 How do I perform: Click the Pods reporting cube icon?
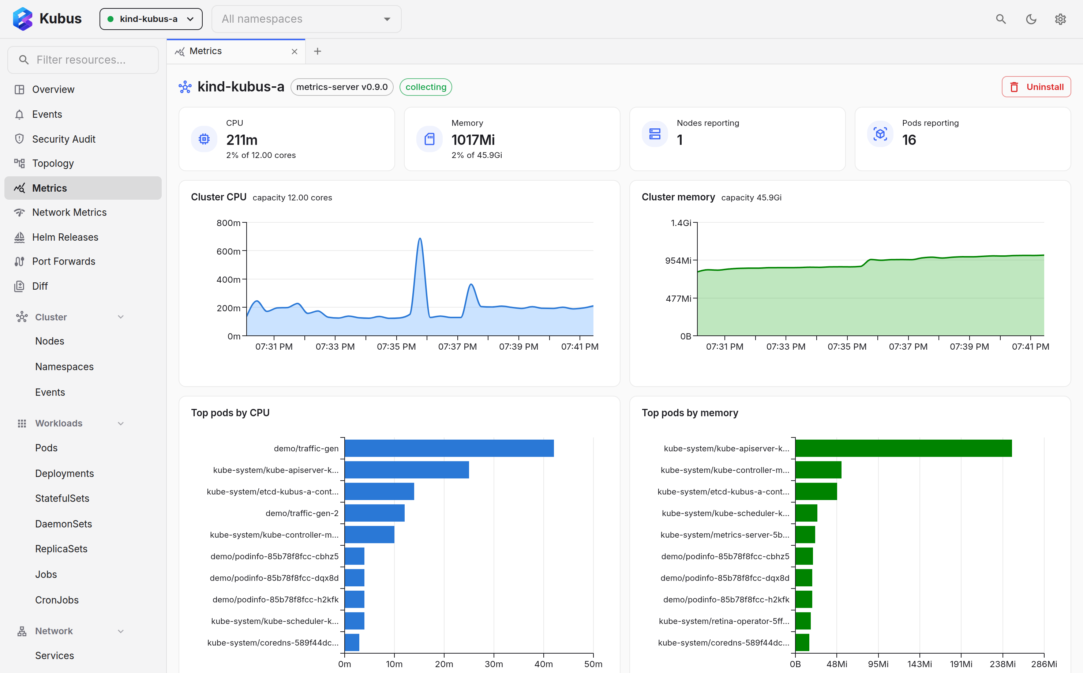[880, 134]
